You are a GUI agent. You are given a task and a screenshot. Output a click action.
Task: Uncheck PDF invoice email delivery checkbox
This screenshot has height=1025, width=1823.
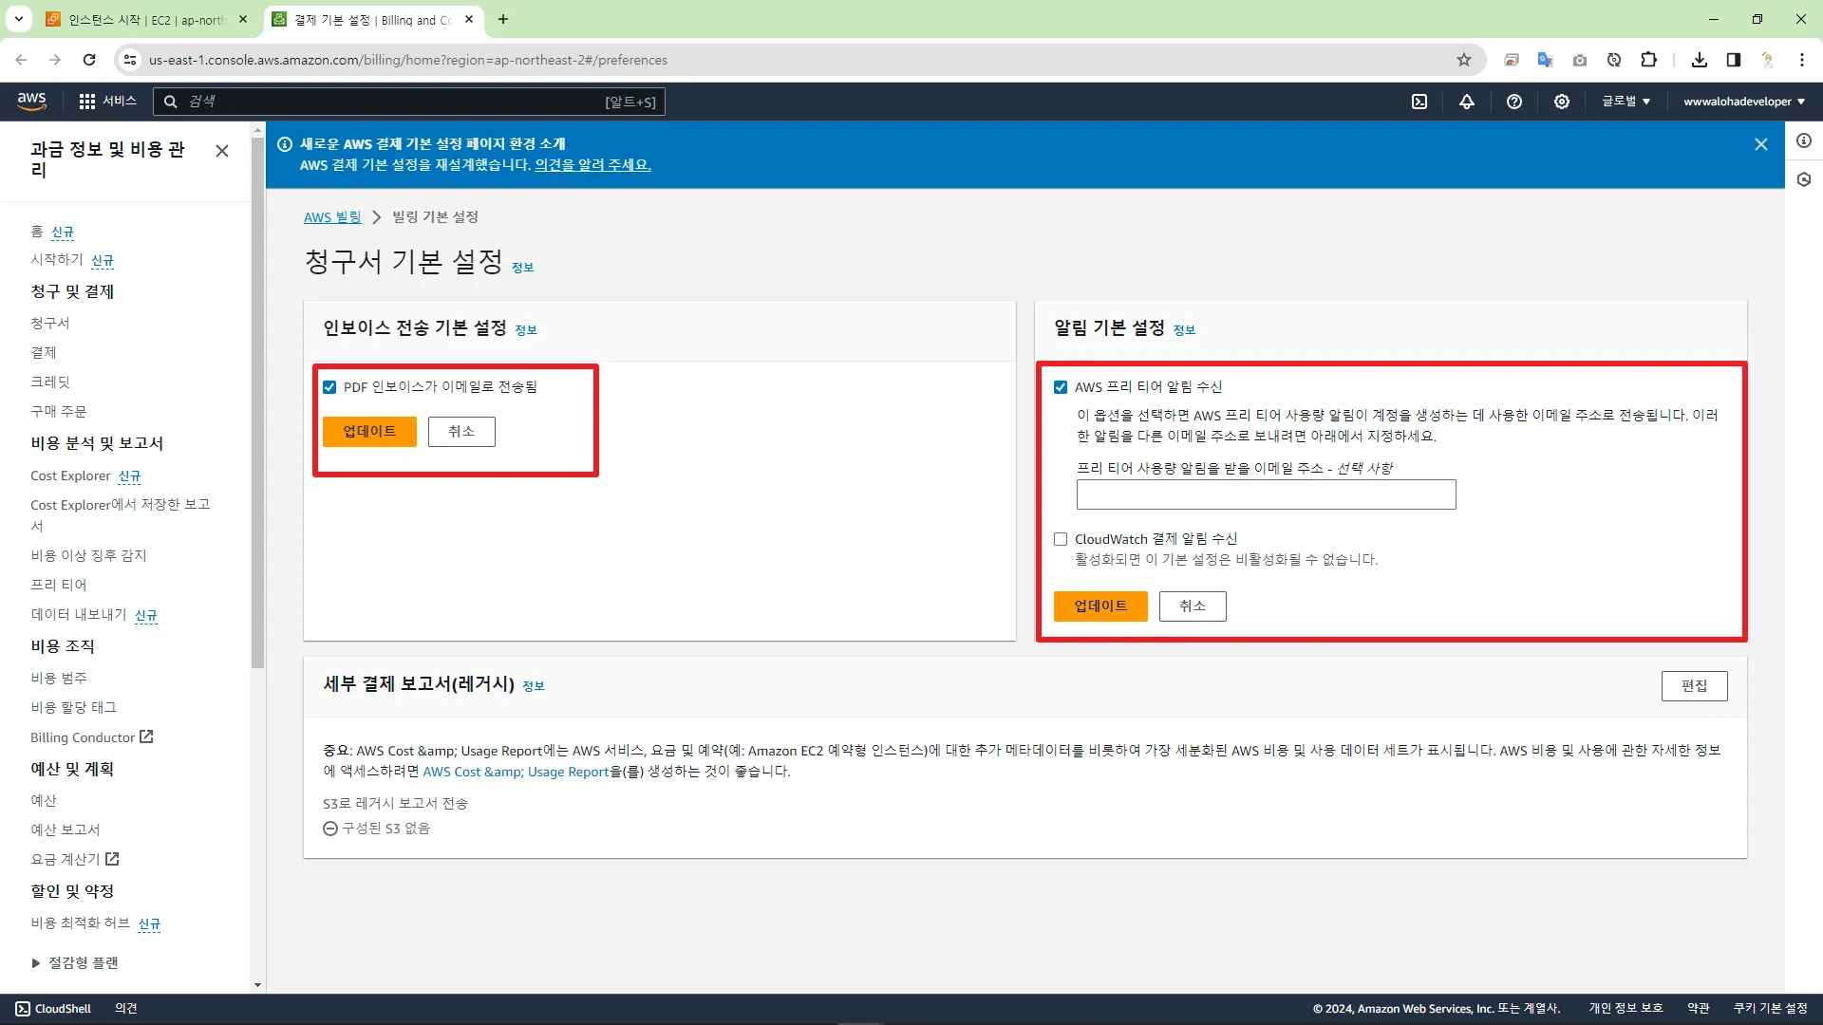(329, 387)
